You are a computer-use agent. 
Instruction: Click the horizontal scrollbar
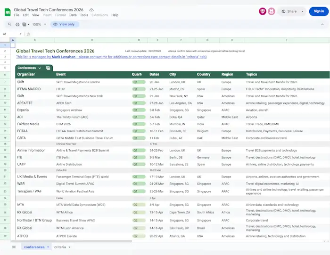point(72,241)
